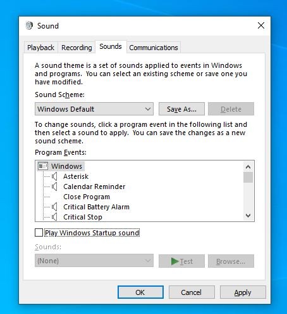Open the disabled Sounds (None) dropdown

tap(94, 261)
